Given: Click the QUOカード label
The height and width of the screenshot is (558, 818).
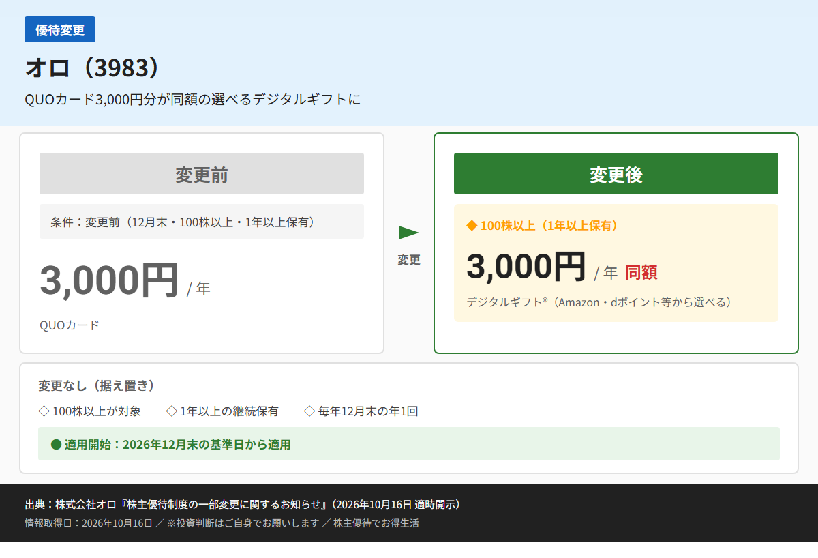Looking at the screenshot, I should click(x=70, y=325).
